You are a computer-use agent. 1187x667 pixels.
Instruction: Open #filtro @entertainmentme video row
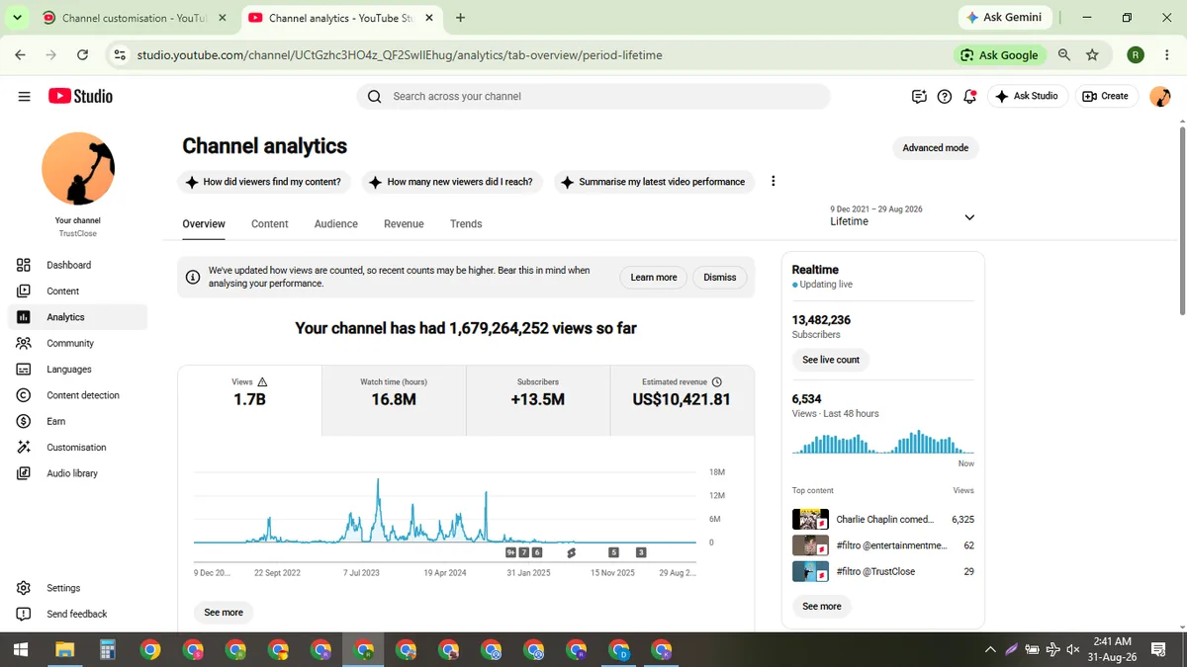pyautogui.click(x=883, y=545)
